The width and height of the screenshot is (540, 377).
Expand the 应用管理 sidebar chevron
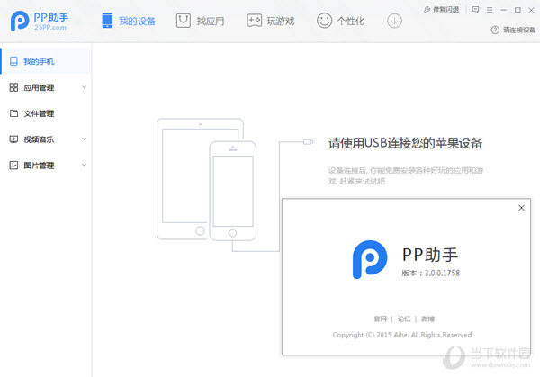click(x=84, y=87)
